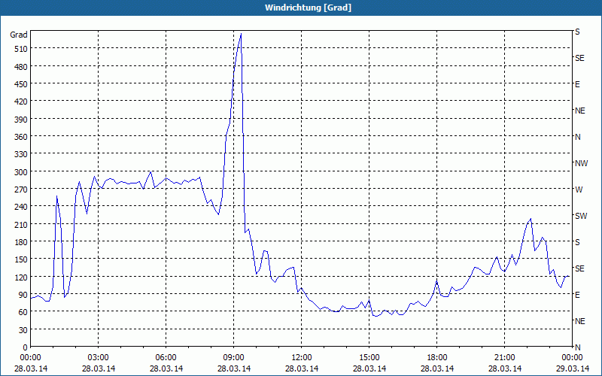Select the E compass label on the 90 gridline
The width and height of the screenshot is (602, 376).
click(577, 295)
